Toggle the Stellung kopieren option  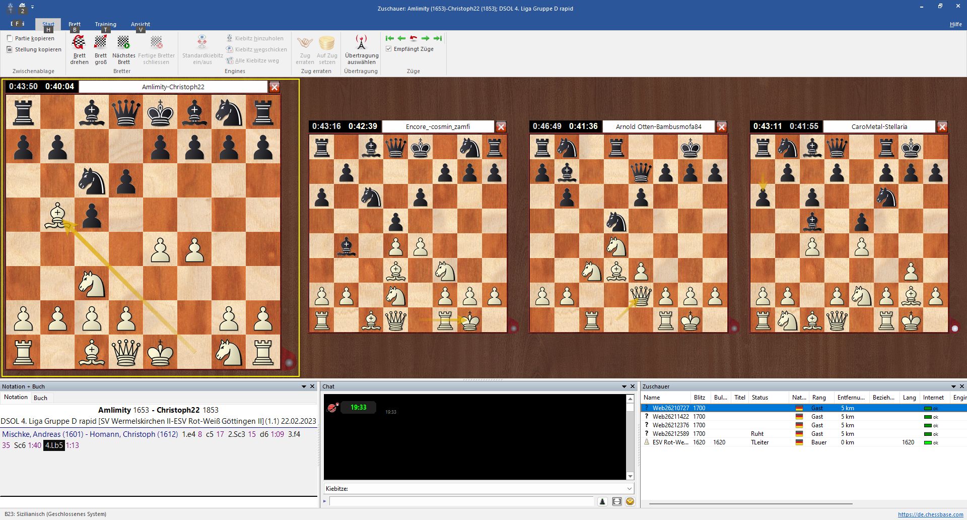click(x=10, y=49)
